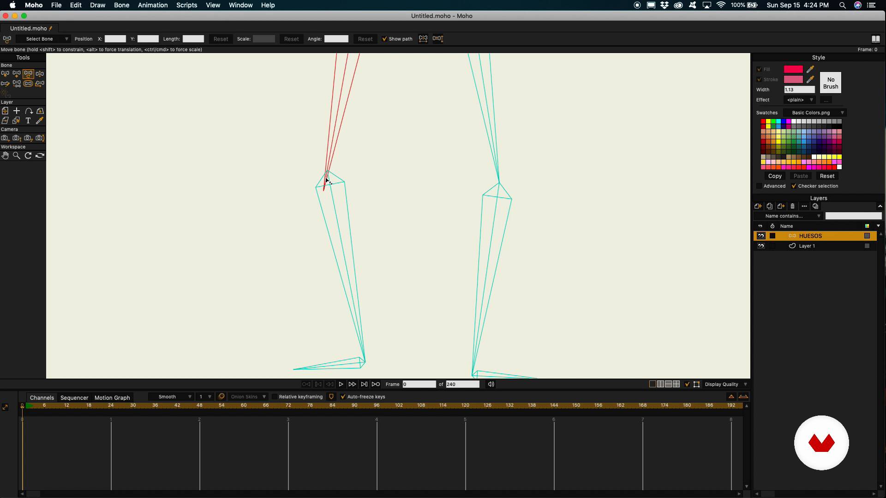Click the current Frame number field
The image size is (886, 498).
(419, 385)
